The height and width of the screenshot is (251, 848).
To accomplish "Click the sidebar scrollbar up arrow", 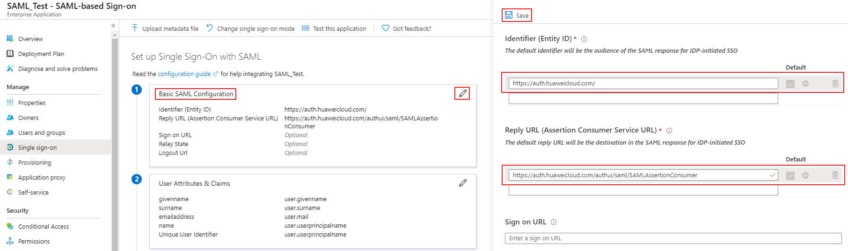I will tap(115, 35).
